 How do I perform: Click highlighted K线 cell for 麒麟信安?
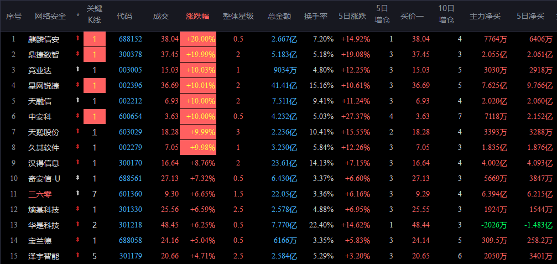[x=95, y=39]
